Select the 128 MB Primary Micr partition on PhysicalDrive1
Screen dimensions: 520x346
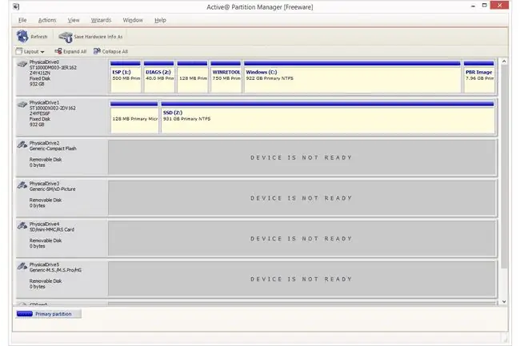point(134,117)
